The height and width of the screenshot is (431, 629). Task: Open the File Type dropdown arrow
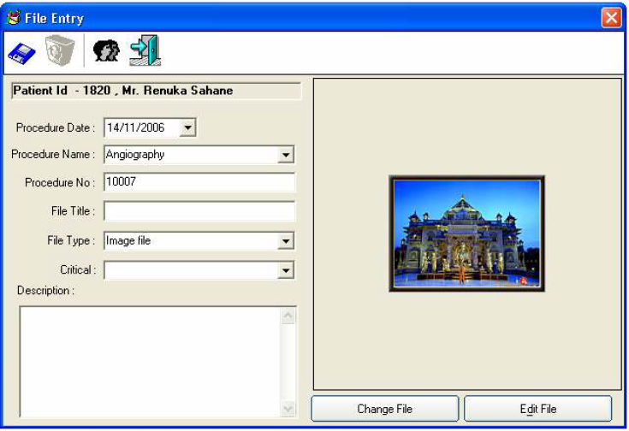point(287,242)
